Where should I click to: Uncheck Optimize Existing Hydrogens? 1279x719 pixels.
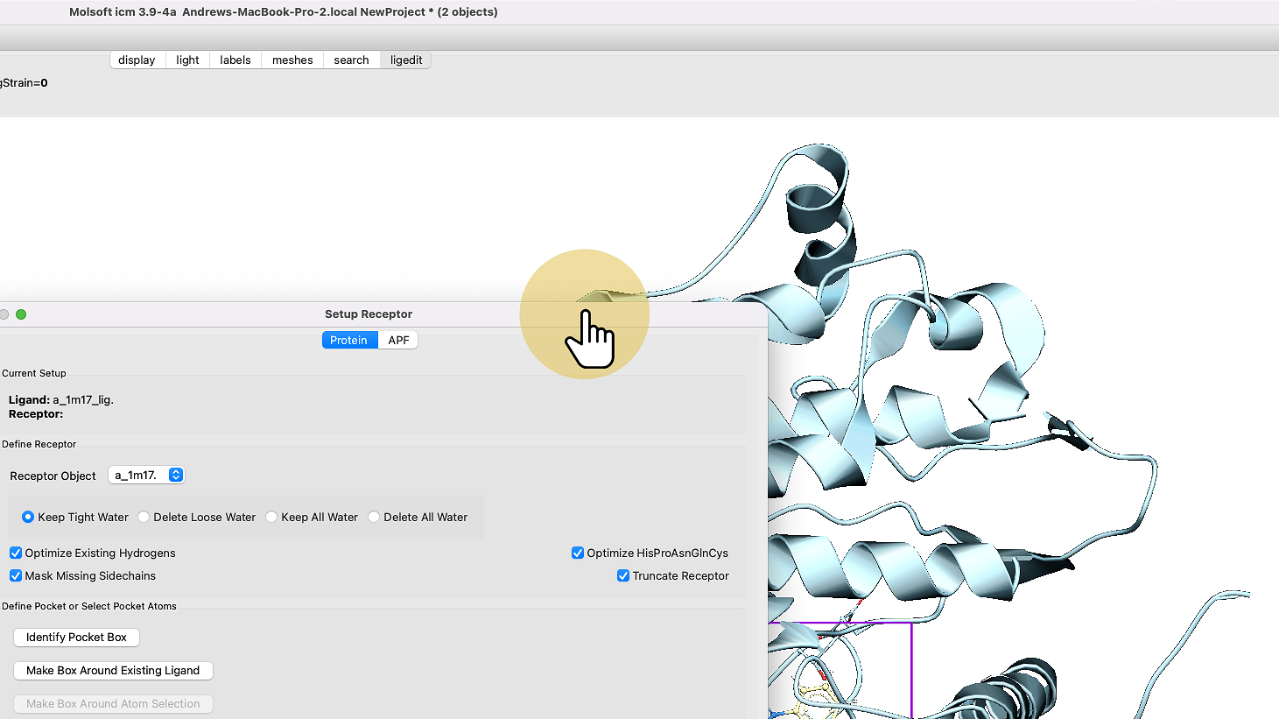pos(16,553)
